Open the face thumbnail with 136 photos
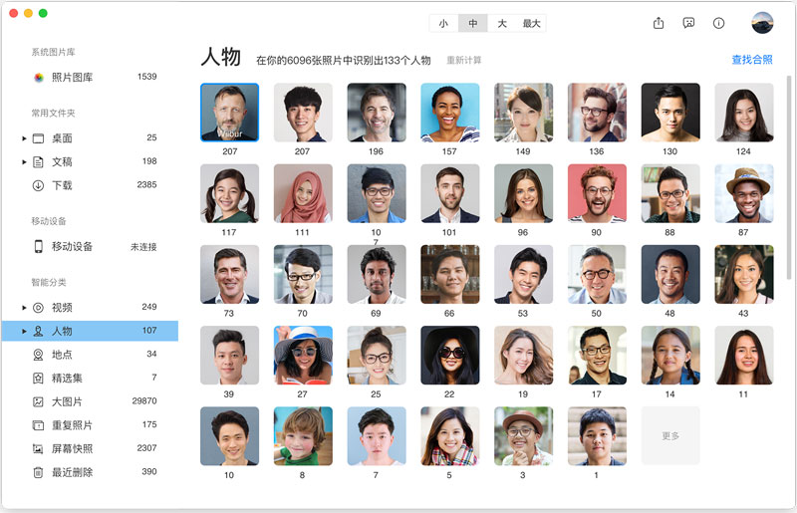 tap(597, 113)
